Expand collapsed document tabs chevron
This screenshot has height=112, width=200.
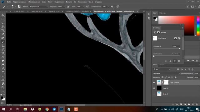click(144, 11)
